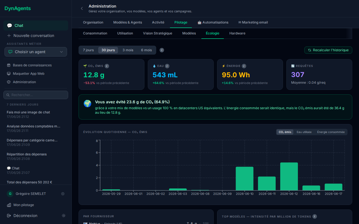Toggle the light theme sun icon
Viewport: 359px width, 224px height.
[64, 216]
